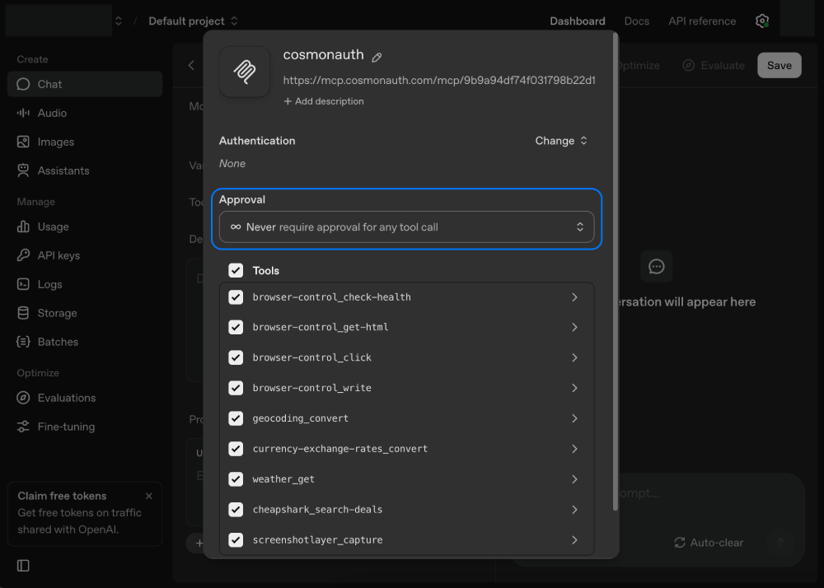Uncheck browser-control_click tool
Screen dimensions: 824x588
(x=236, y=357)
